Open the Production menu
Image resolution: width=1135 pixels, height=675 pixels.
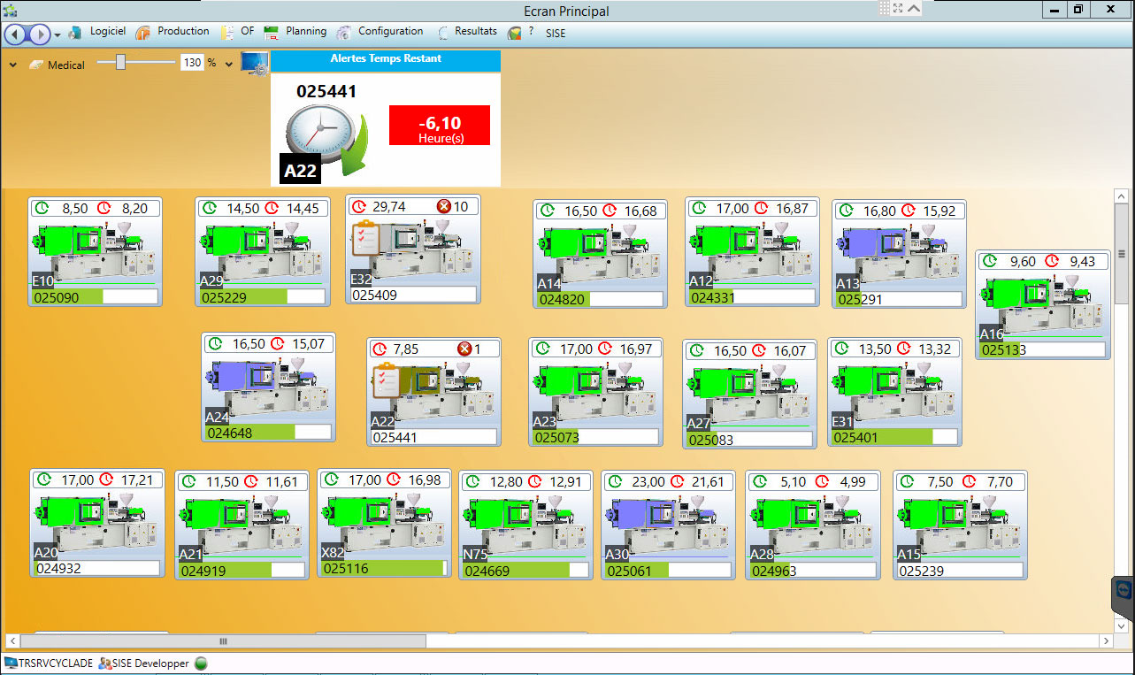click(x=173, y=32)
